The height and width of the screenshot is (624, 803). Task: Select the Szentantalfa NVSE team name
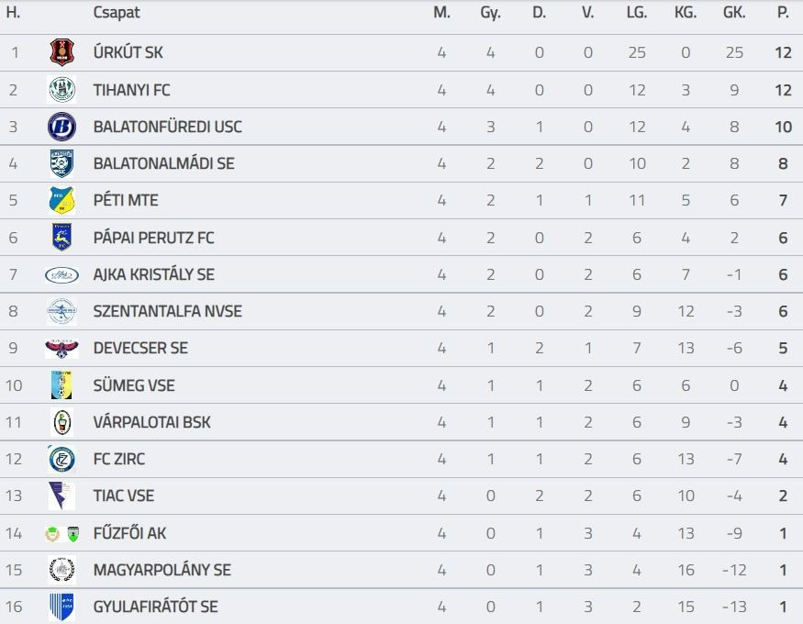tap(167, 311)
